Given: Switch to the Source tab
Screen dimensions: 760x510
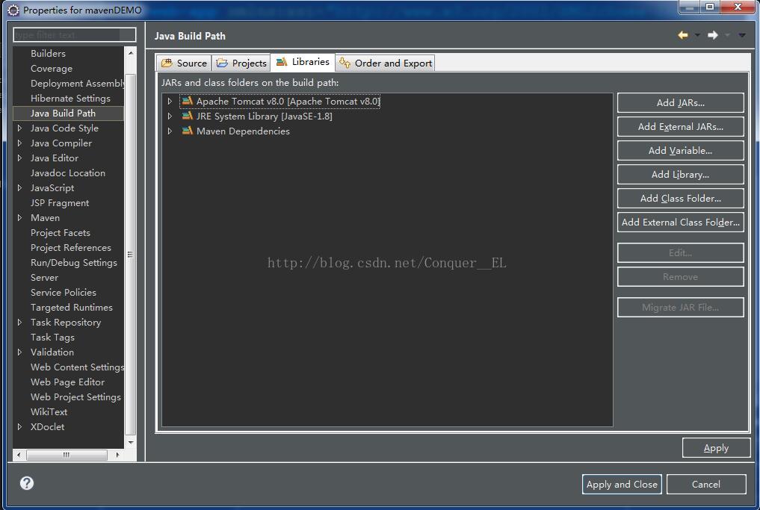Looking at the screenshot, I should pyautogui.click(x=184, y=63).
